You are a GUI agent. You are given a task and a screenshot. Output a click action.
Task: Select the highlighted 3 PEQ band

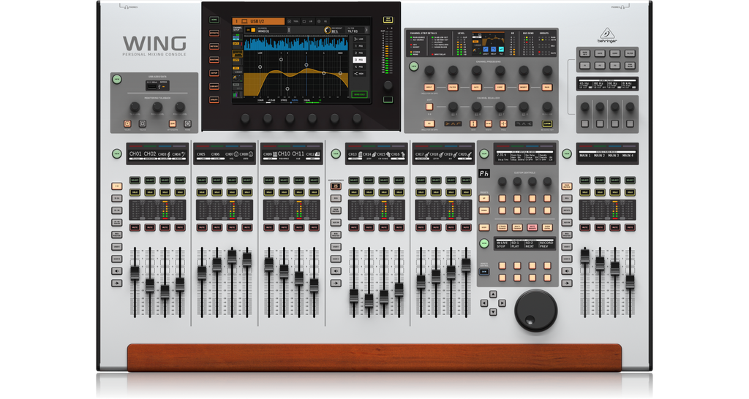click(x=358, y=60)
